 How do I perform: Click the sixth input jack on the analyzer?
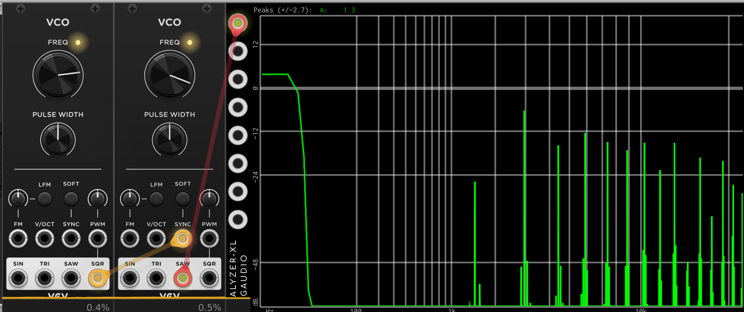click(238, 163)
